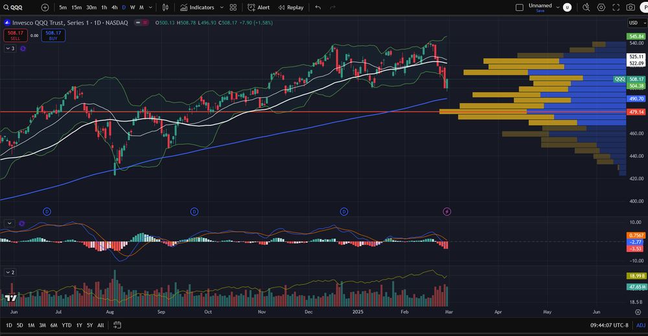648x336 pixels.
Task: Switch to the 30m interval
Action: point(91,7)
